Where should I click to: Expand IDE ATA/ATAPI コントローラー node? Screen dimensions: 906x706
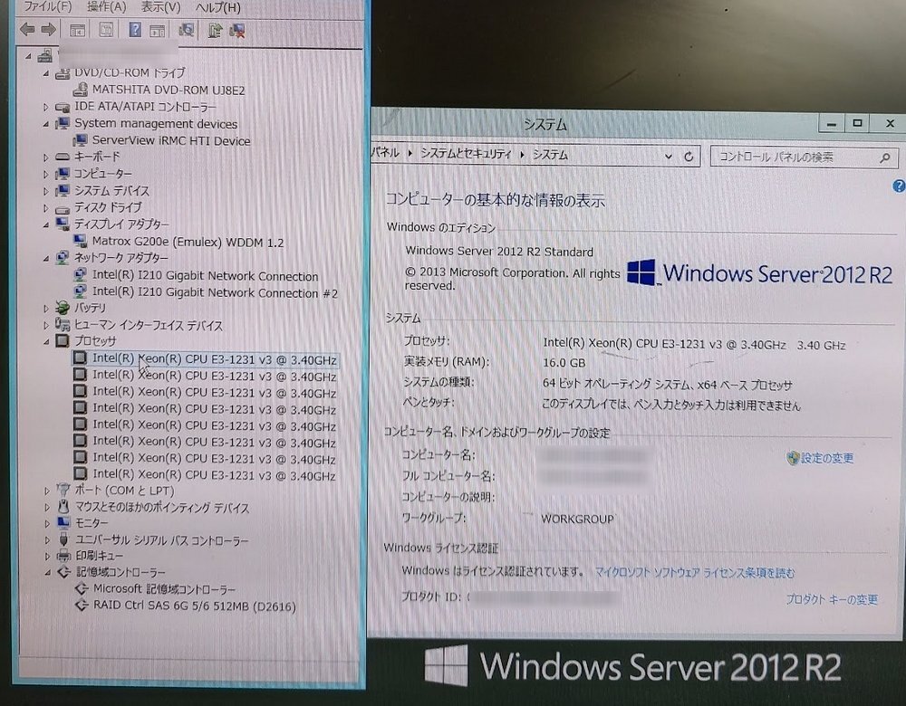coord(46,107)
